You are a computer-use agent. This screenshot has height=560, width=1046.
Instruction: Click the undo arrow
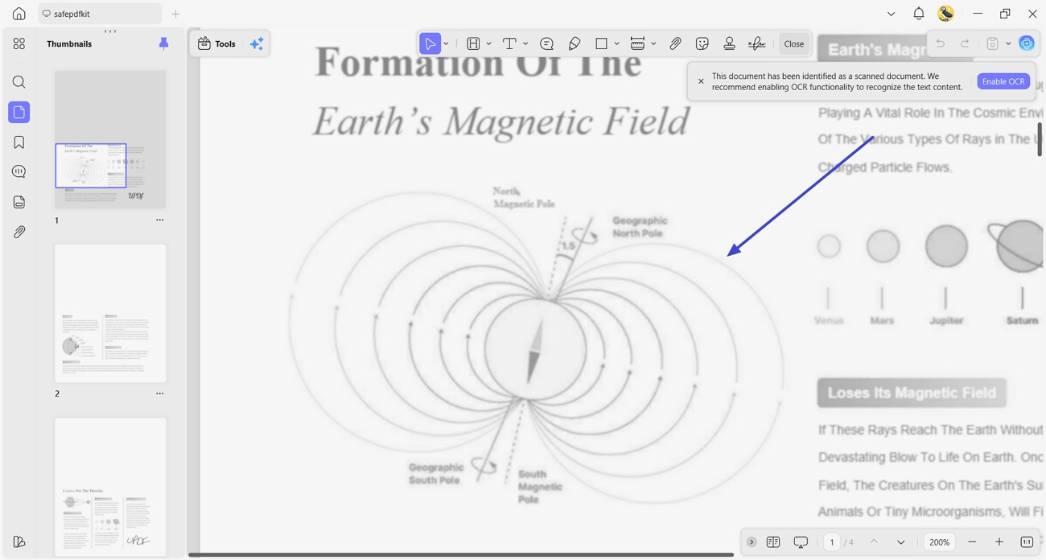(940, 43)
